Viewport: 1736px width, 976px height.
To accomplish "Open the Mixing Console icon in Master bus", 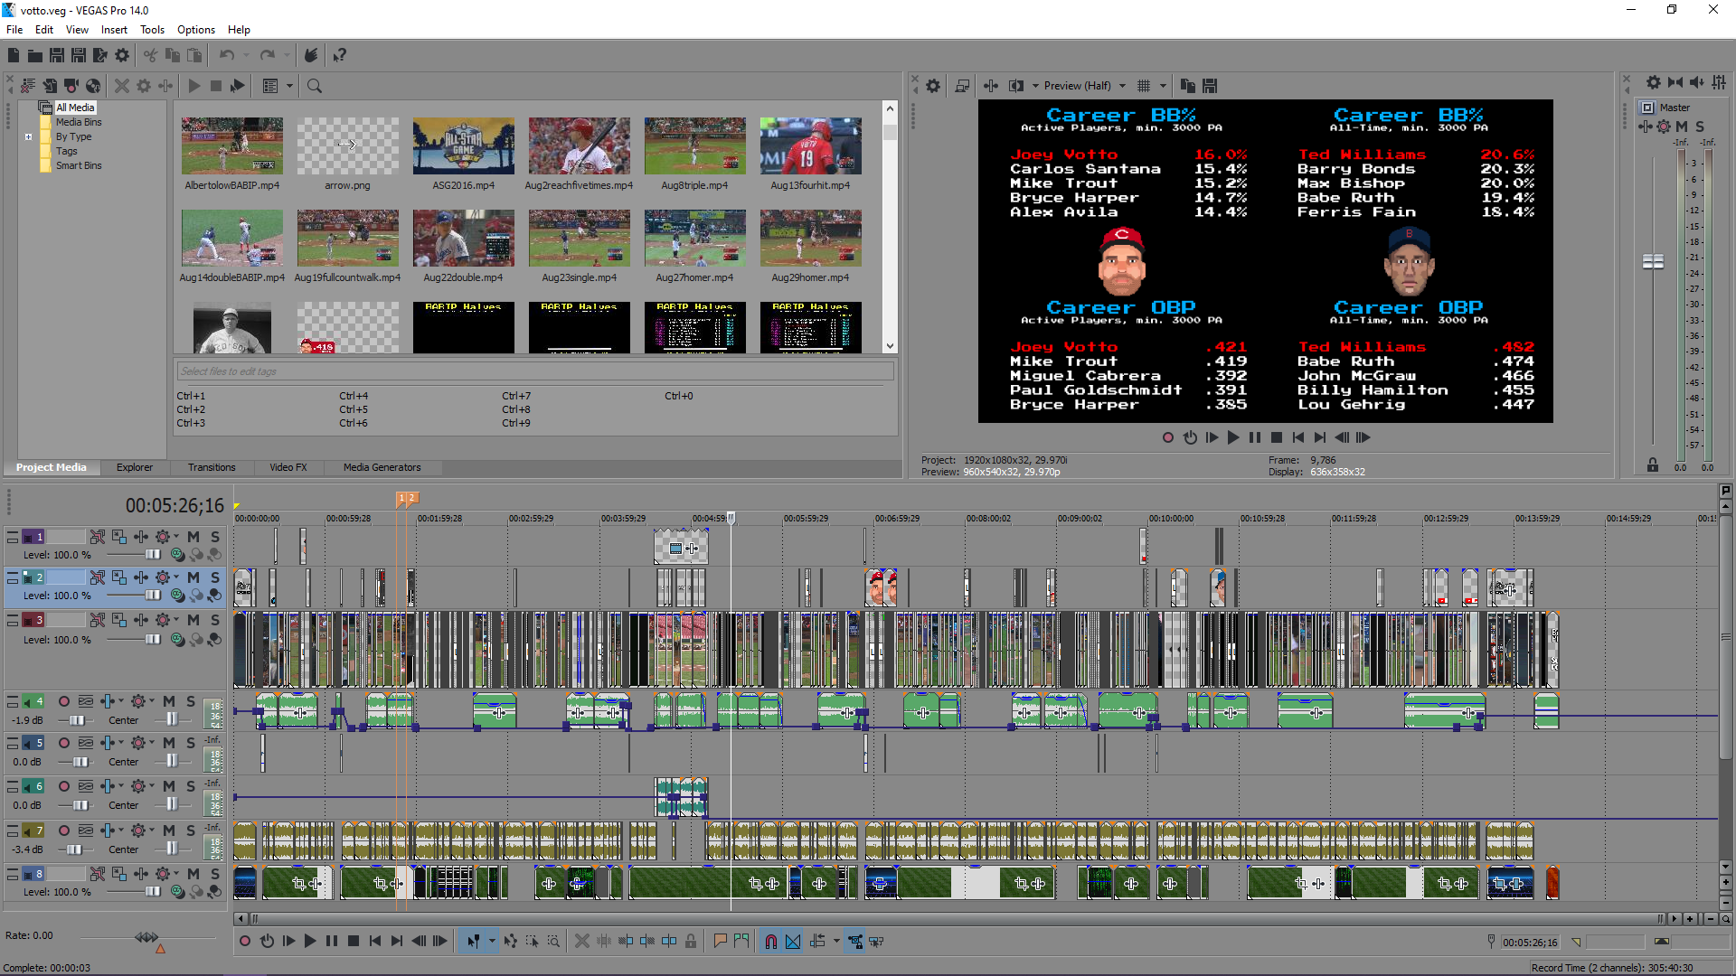I will [x=1719, y=82].
